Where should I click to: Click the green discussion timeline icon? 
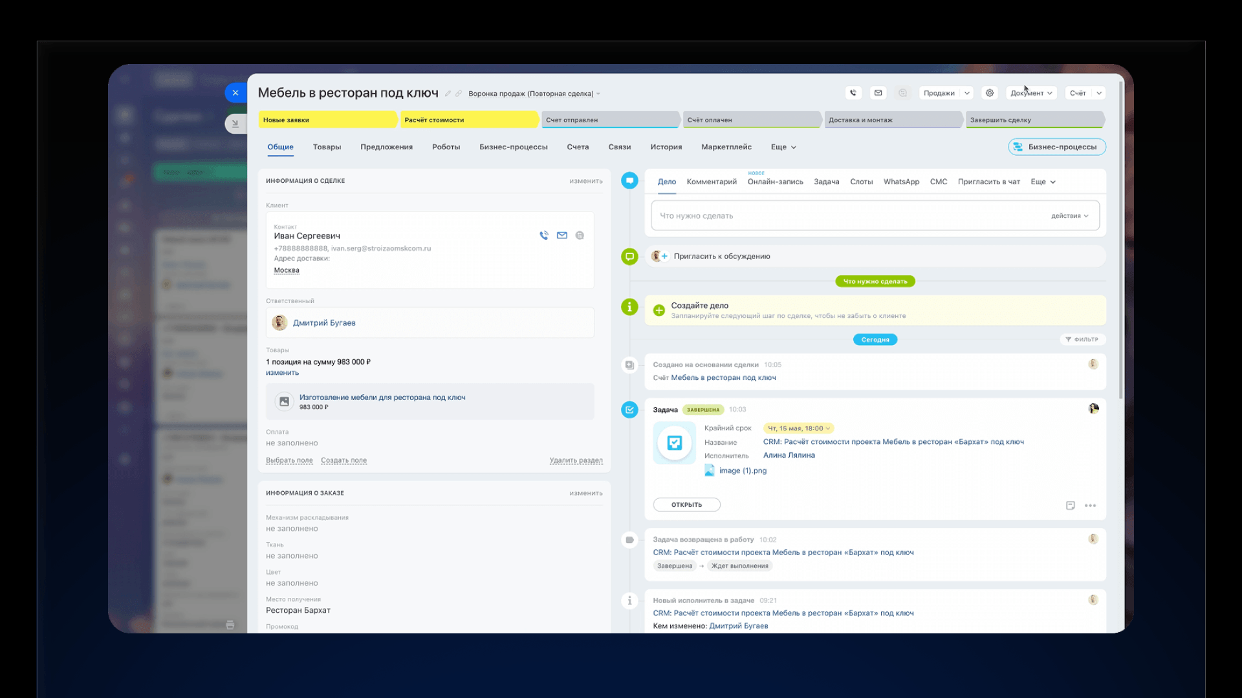point(629,257)
